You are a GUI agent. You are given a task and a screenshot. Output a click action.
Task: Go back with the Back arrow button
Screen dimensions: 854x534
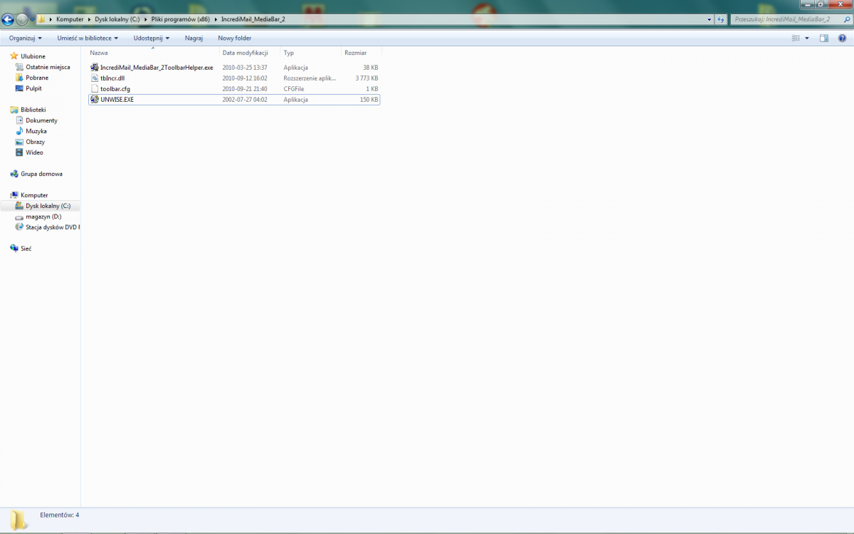[9, 20]
